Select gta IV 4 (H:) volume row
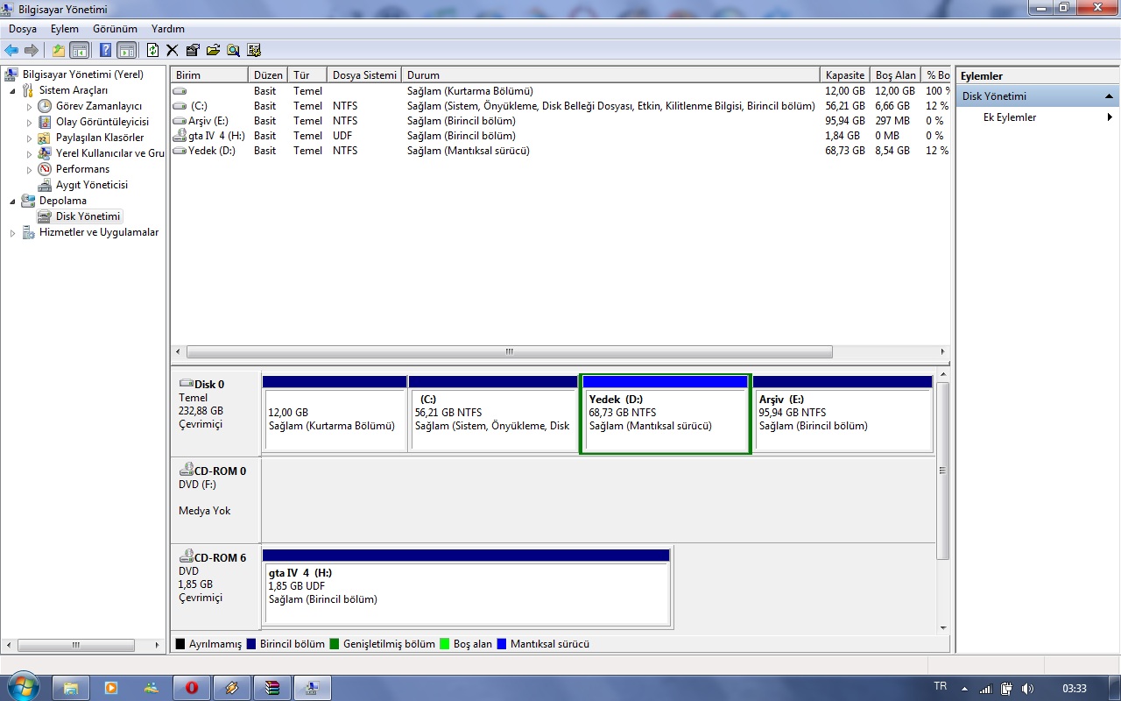 tap(560, 136)
